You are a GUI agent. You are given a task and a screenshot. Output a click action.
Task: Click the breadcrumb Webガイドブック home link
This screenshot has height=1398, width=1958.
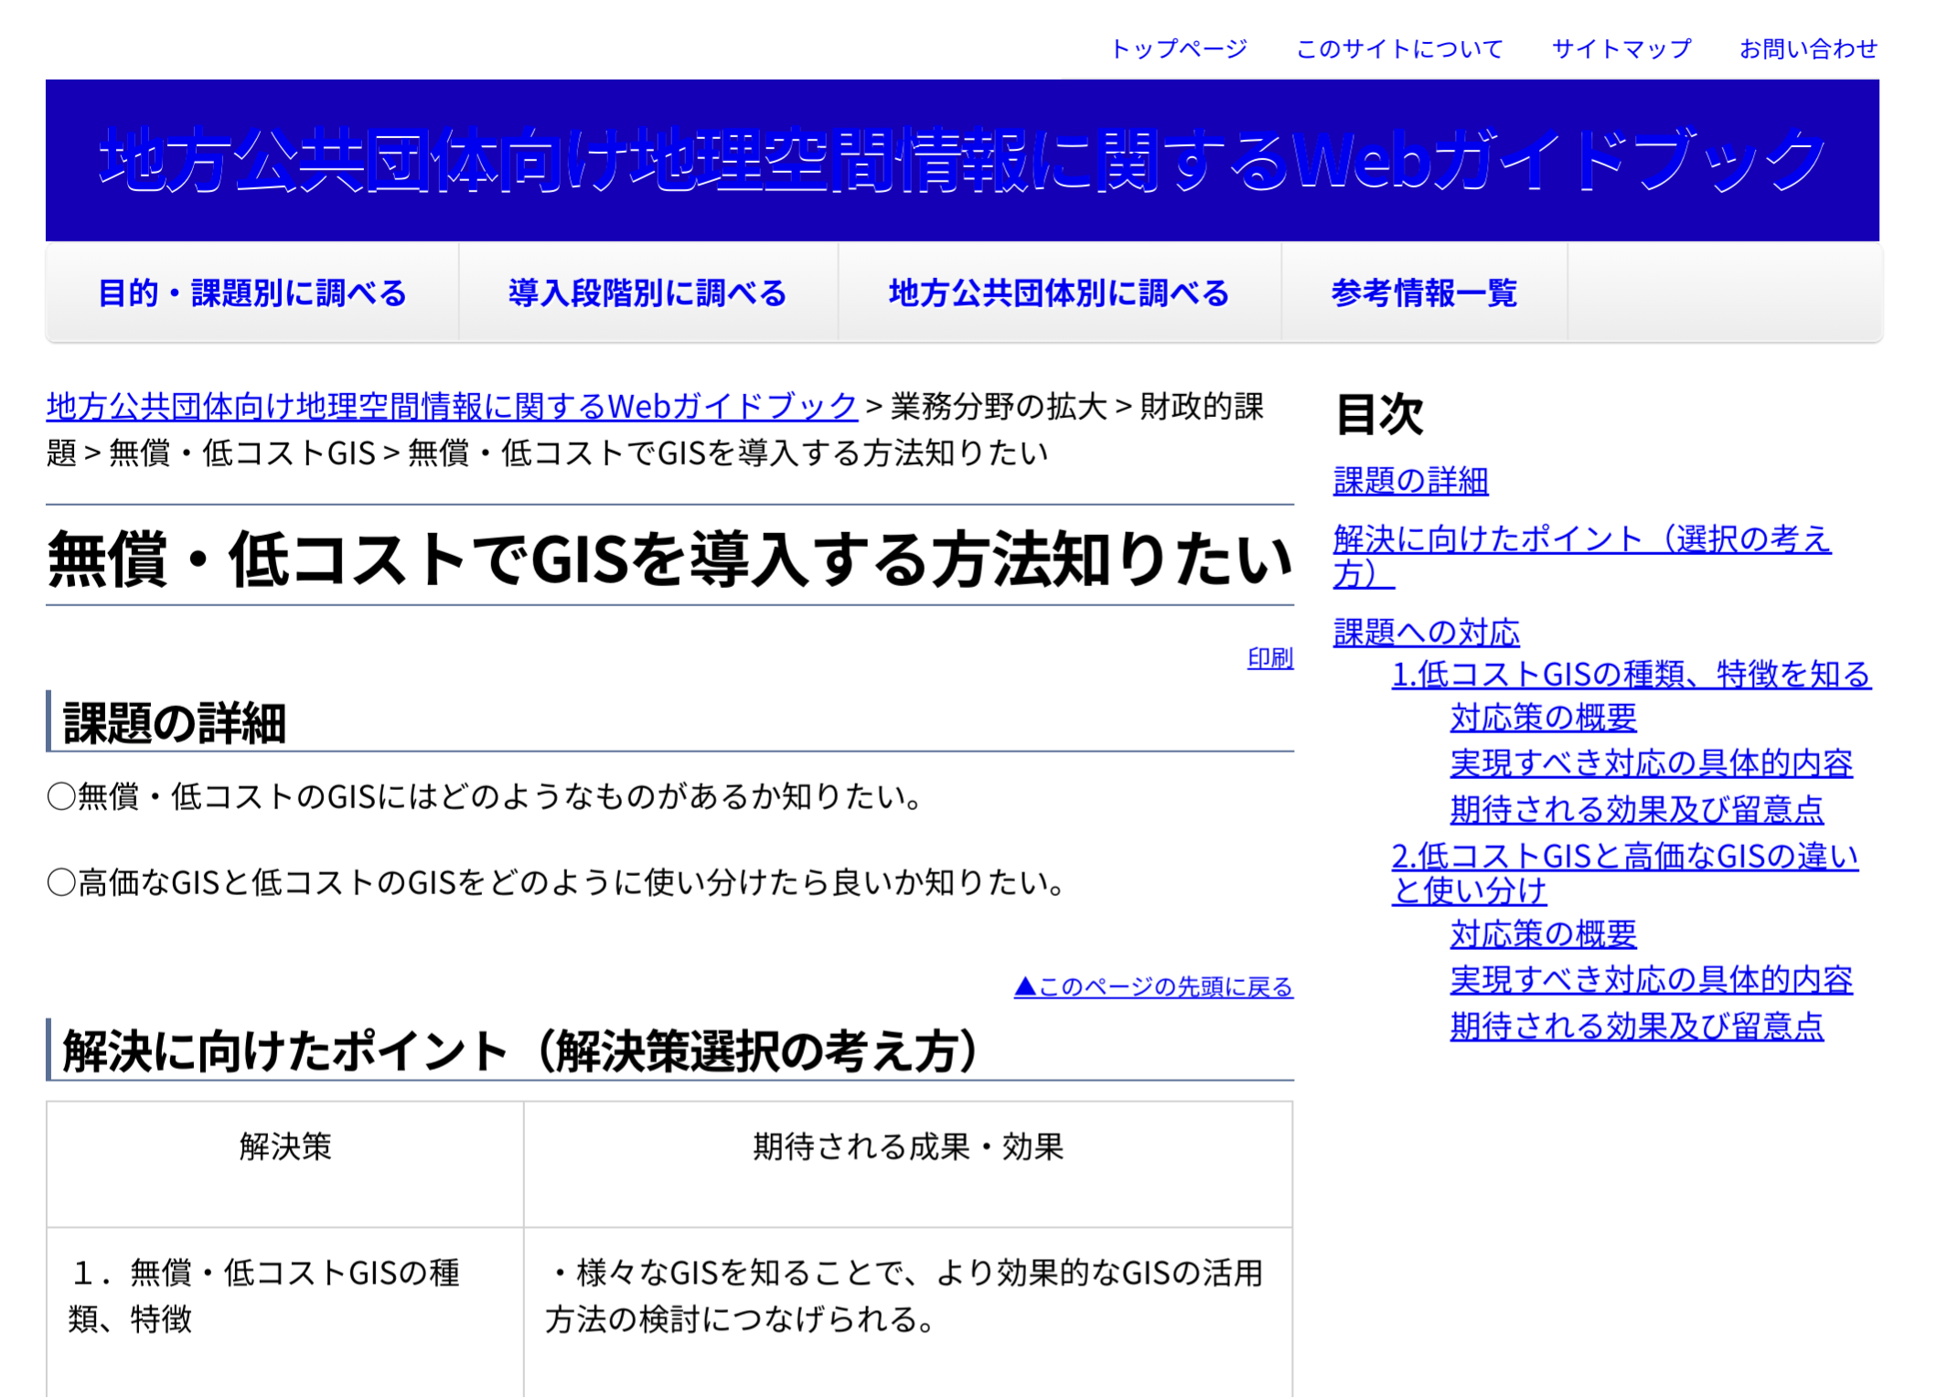pyautogui.click(x=452, y=406)
